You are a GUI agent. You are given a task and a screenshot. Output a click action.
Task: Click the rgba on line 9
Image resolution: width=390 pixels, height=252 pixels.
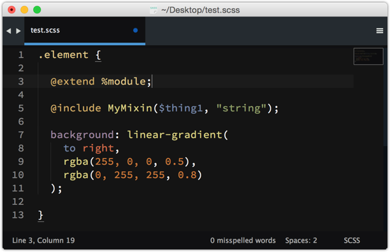pyautogui.click(x=76, y=162)
